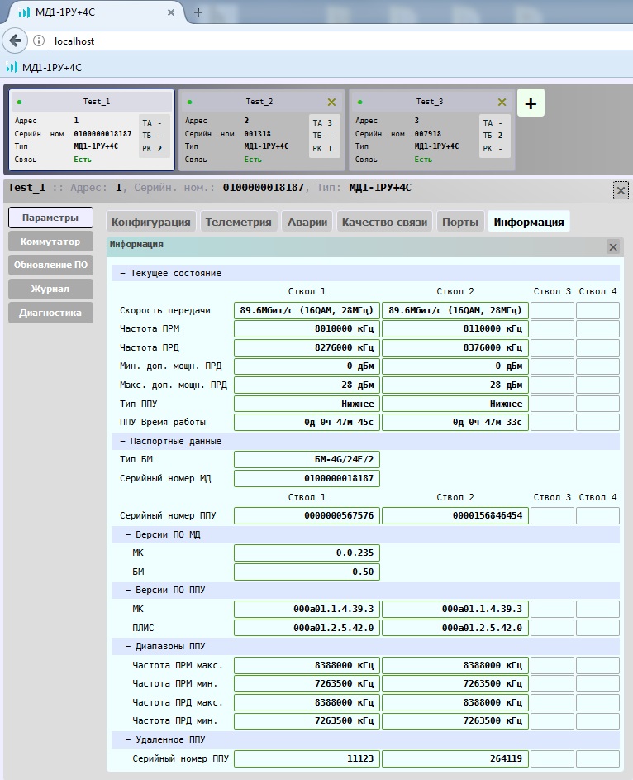Collapse the Паспортные данные section
This screenshot has width=633, height=780.
click(365, 441)
